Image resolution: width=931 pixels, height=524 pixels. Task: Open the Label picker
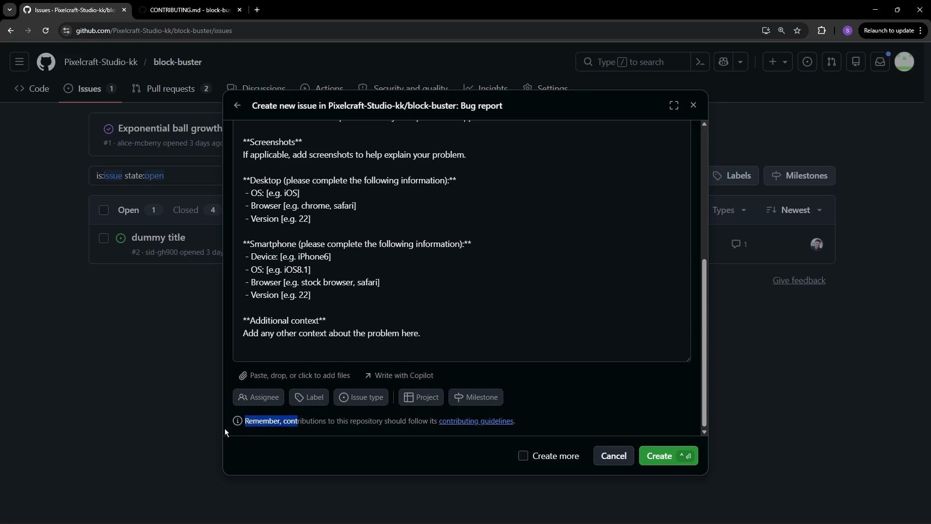pos(309,397)
